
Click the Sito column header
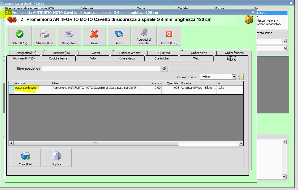230,83
